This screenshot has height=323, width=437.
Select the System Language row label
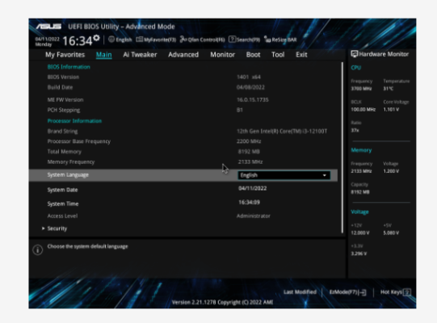coord(68,175)
